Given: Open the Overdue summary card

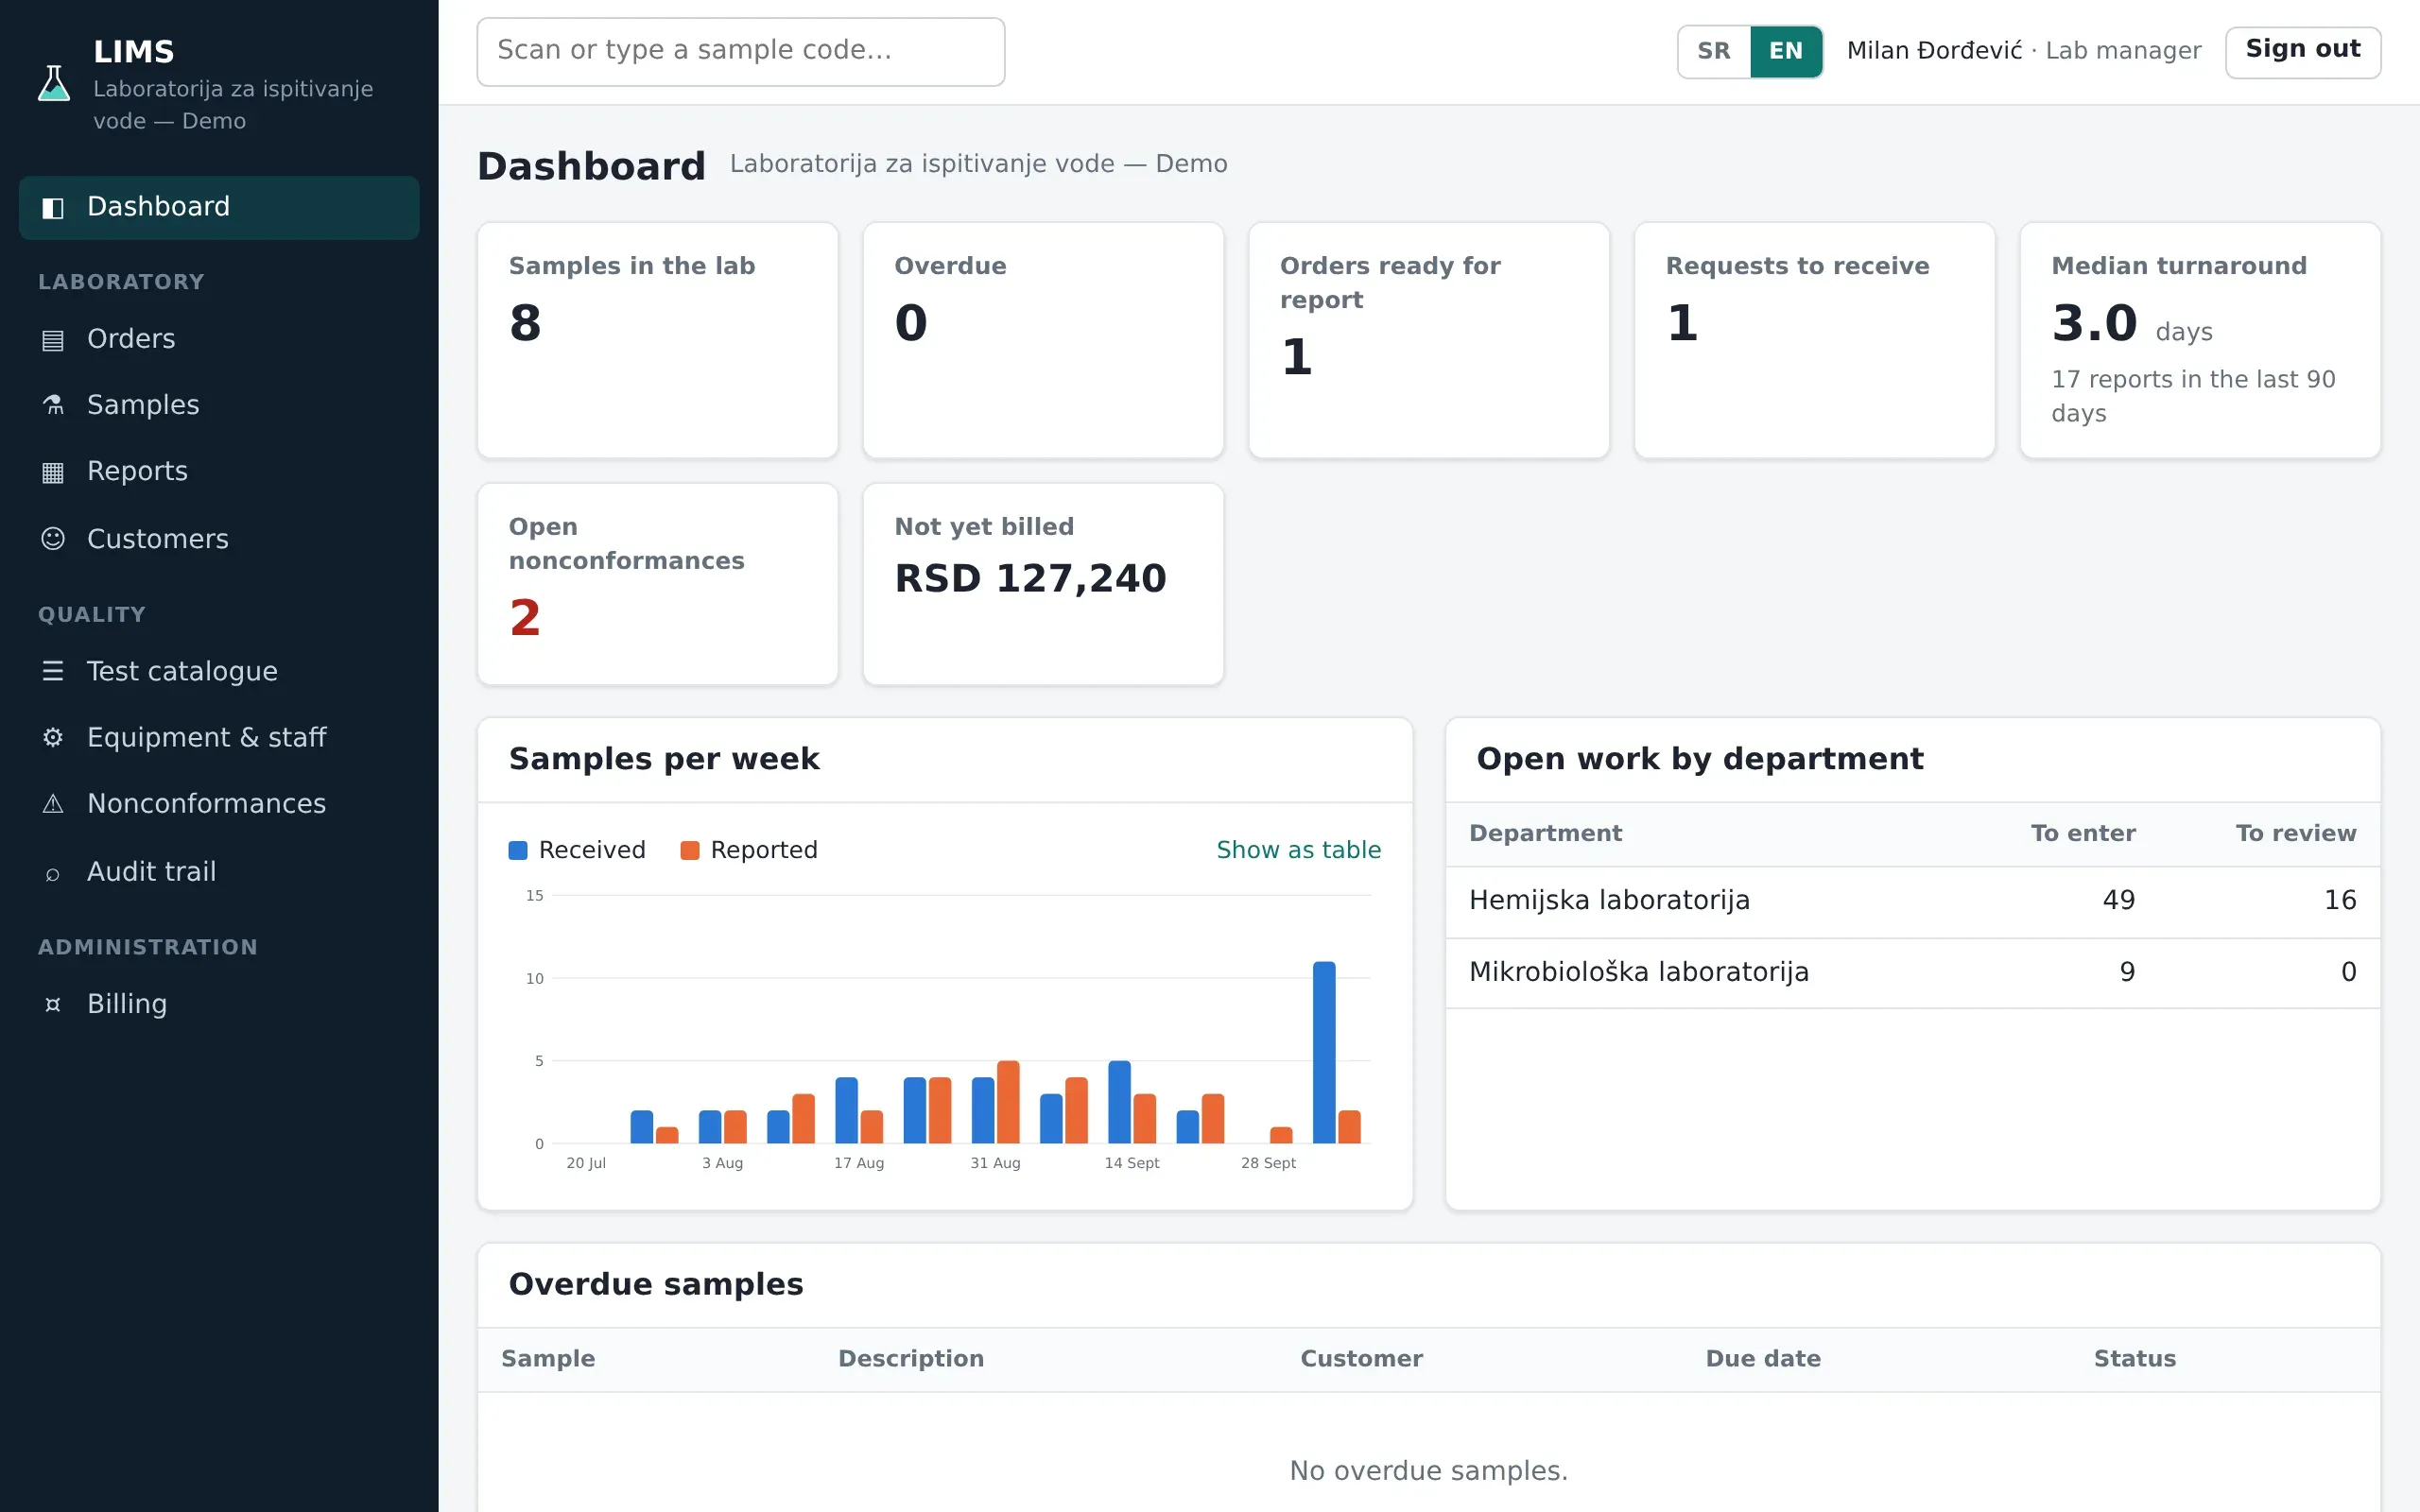Looking at the screenshot, I should [1043, 340].
